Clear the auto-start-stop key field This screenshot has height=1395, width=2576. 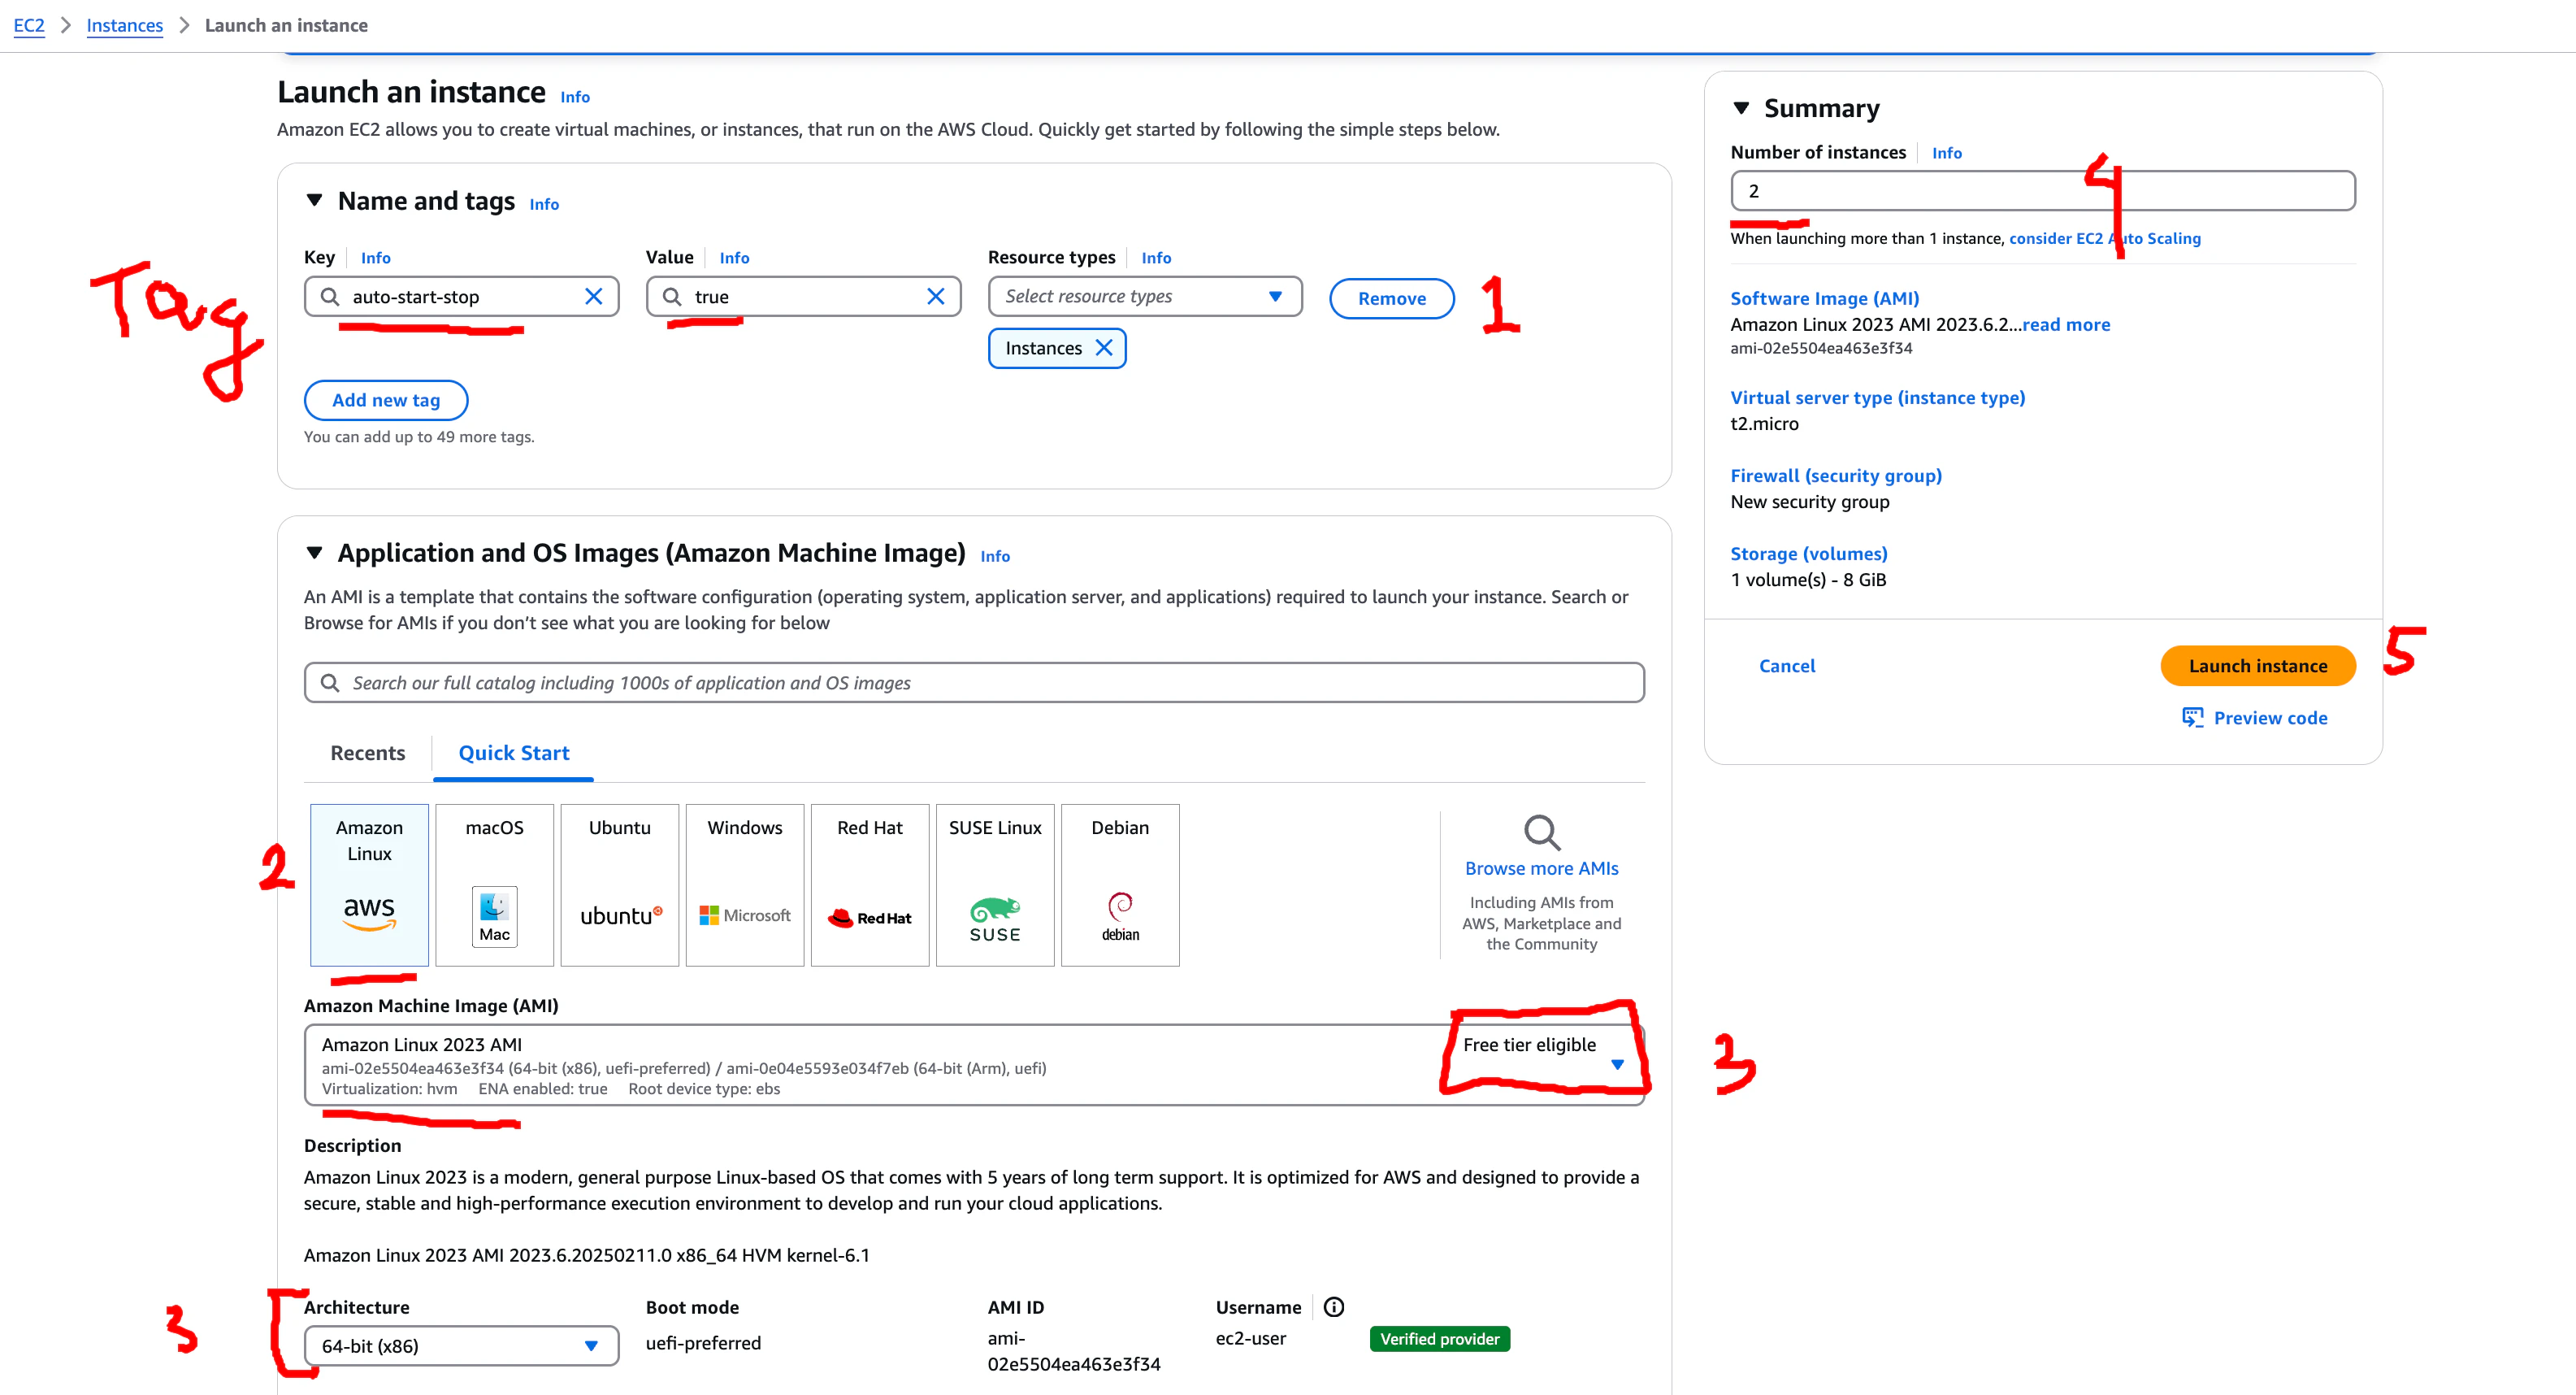[x=593, y=296]
